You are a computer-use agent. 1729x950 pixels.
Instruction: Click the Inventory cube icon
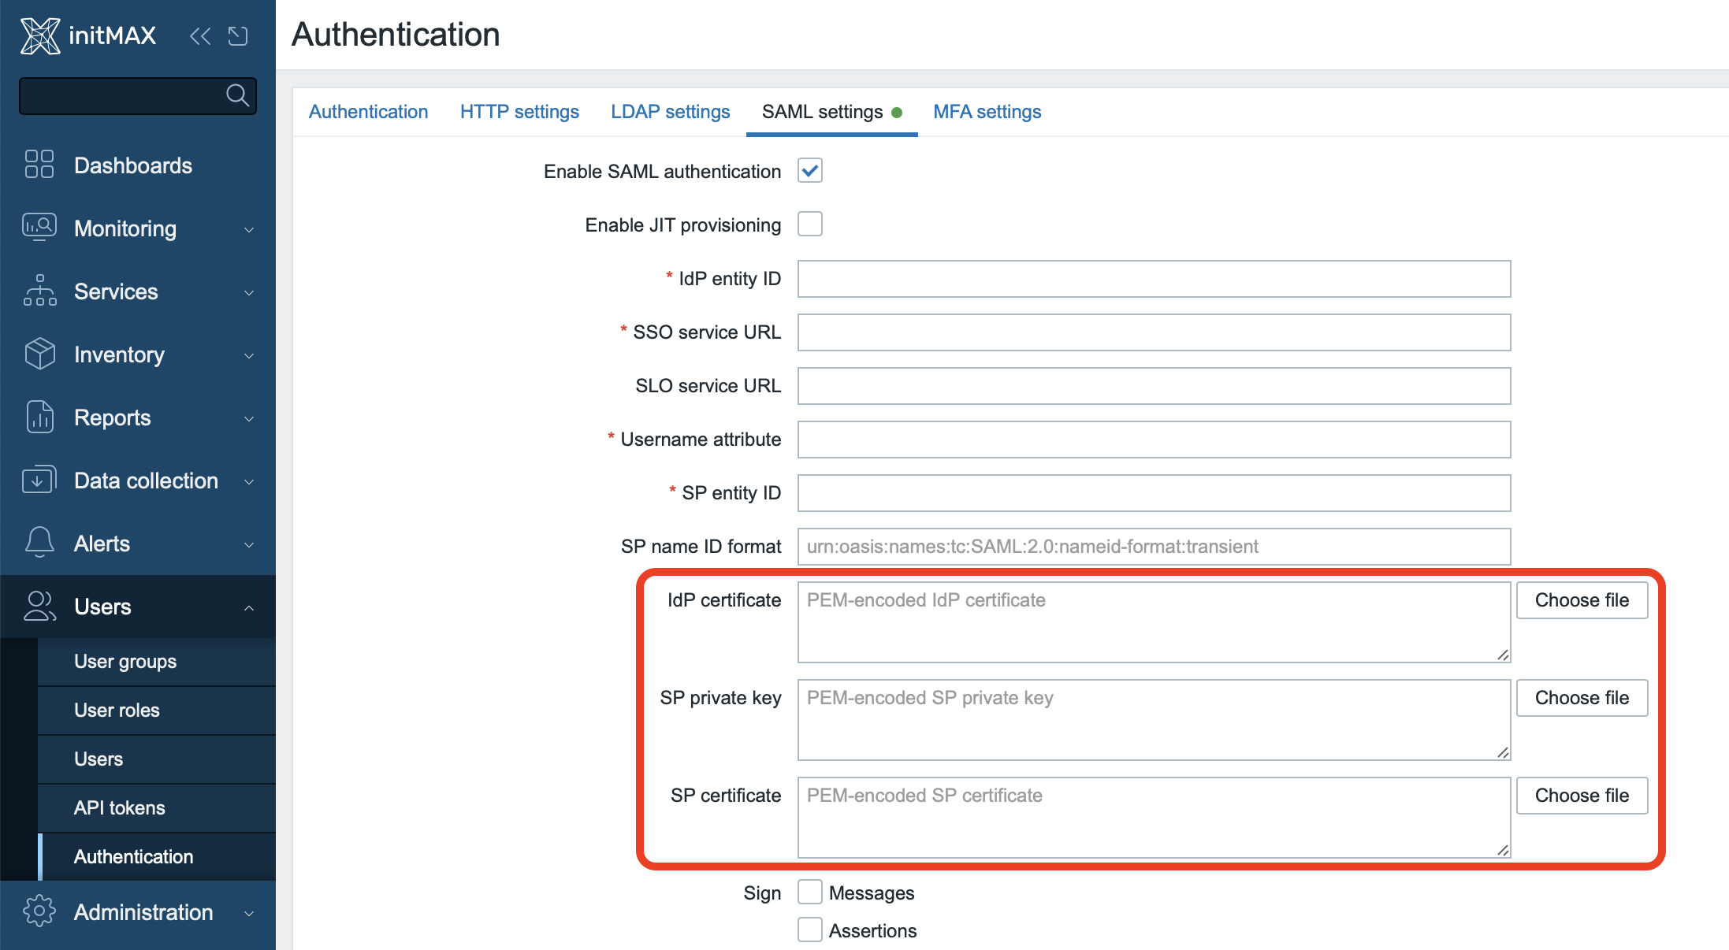39,354
